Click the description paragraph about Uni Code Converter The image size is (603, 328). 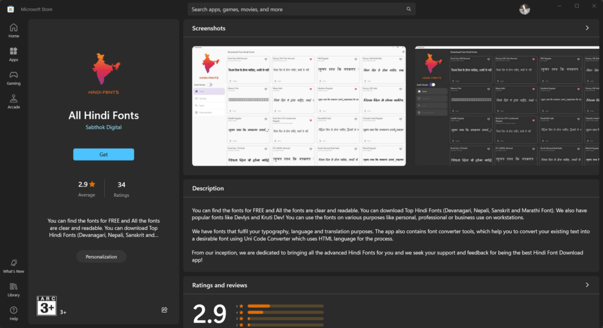coord(391,235)
